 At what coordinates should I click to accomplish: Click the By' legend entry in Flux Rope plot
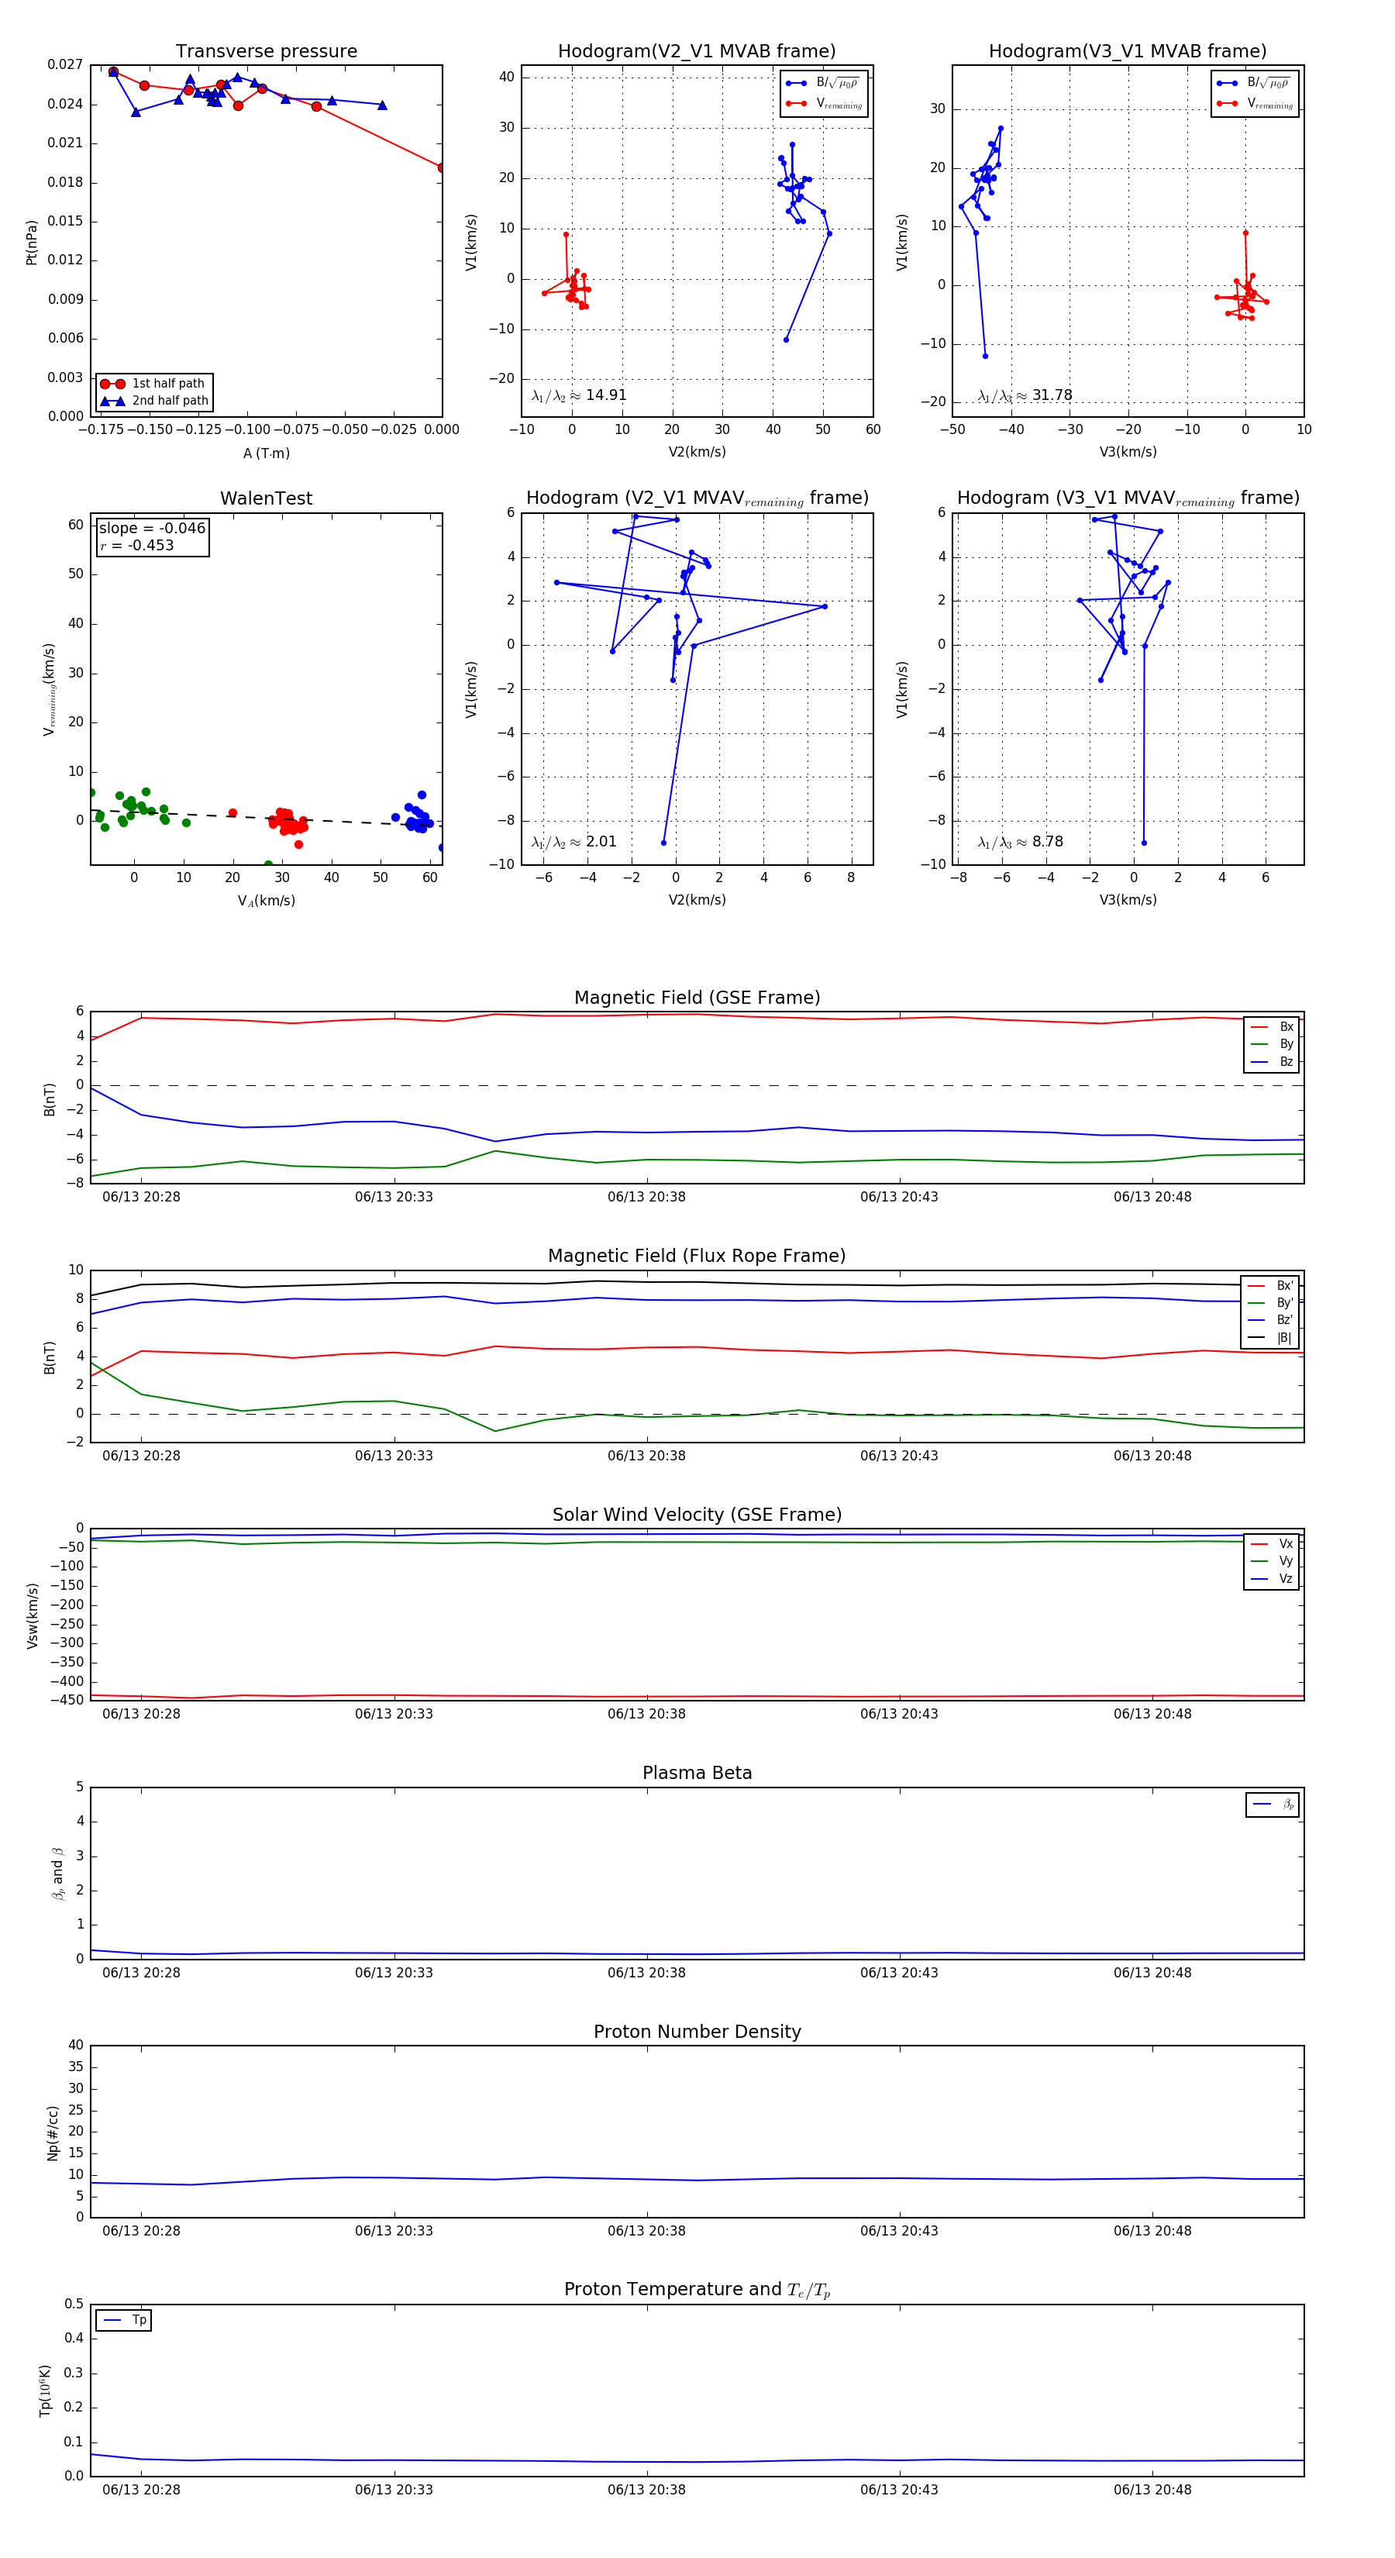[1271, 1303]
